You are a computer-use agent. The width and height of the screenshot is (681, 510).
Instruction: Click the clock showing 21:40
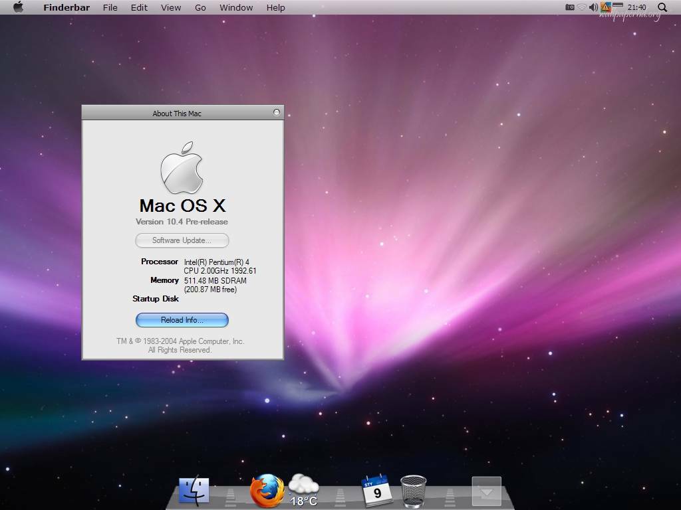tap(636, 7)
